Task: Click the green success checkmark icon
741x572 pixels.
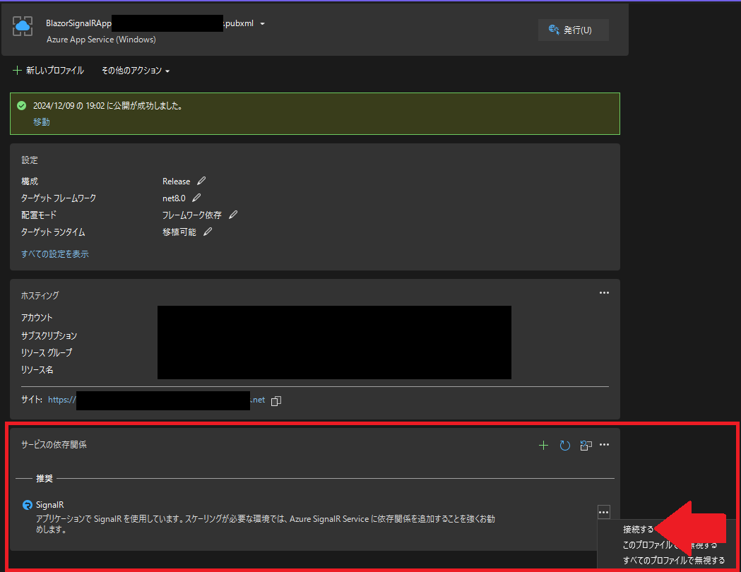Action: pyautogui.click(x=22, y=105)
